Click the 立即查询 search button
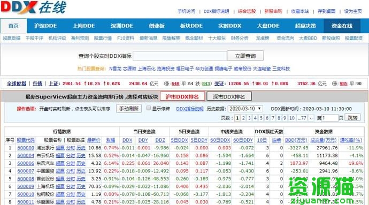369x205 pixels. pos(245,56)
